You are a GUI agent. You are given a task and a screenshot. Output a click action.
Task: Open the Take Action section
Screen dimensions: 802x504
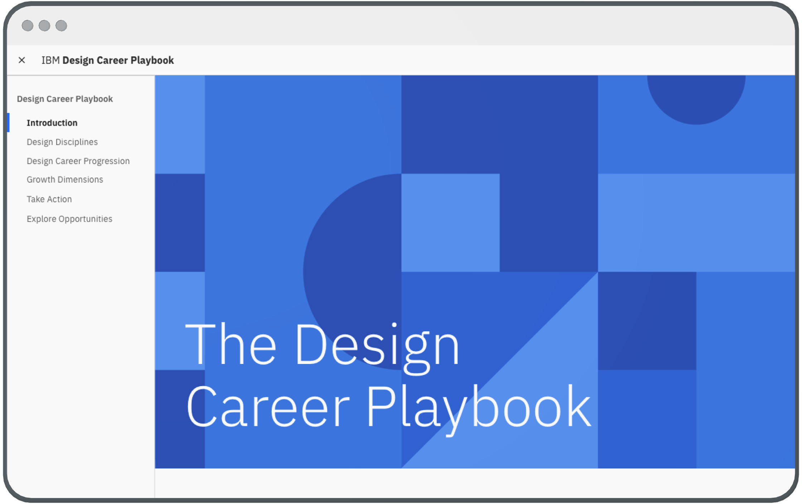coord(49,199)
